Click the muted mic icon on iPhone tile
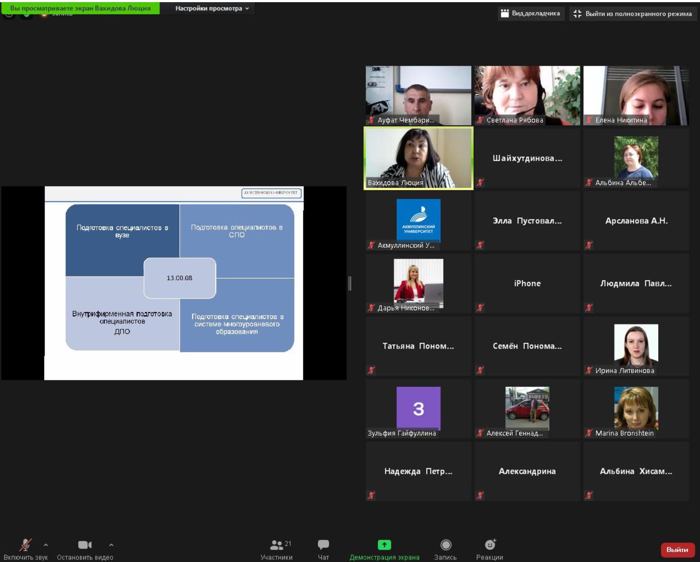700x562 pixels. [x=480, y=308]
